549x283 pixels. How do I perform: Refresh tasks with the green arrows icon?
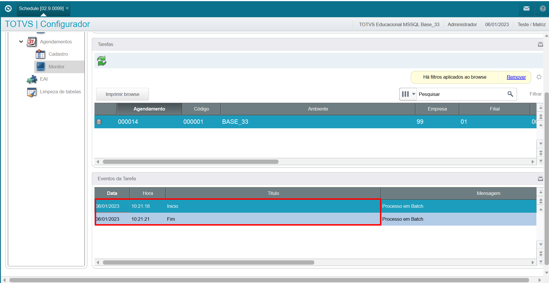[x=102, y=61]
